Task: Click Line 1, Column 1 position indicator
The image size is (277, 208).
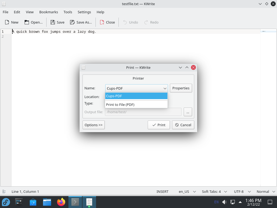Action: 25,191
